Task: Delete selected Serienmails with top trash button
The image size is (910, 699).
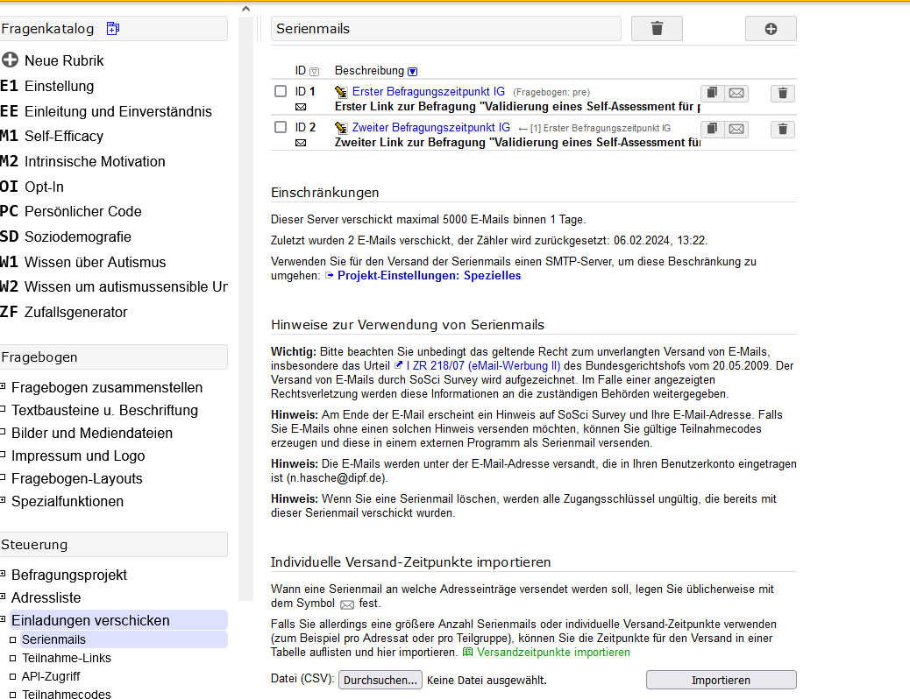Action: pos(657,28)
